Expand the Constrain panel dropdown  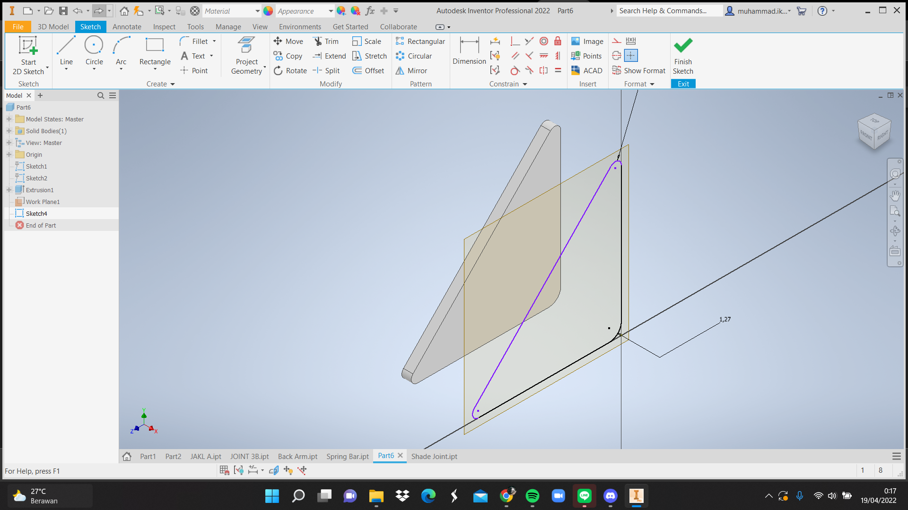[524, 84]
